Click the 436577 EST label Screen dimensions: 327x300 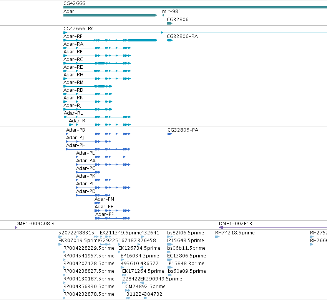pos(149,264)
